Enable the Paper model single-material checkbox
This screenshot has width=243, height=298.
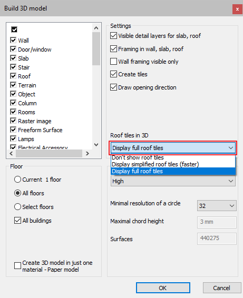[17, 266]
